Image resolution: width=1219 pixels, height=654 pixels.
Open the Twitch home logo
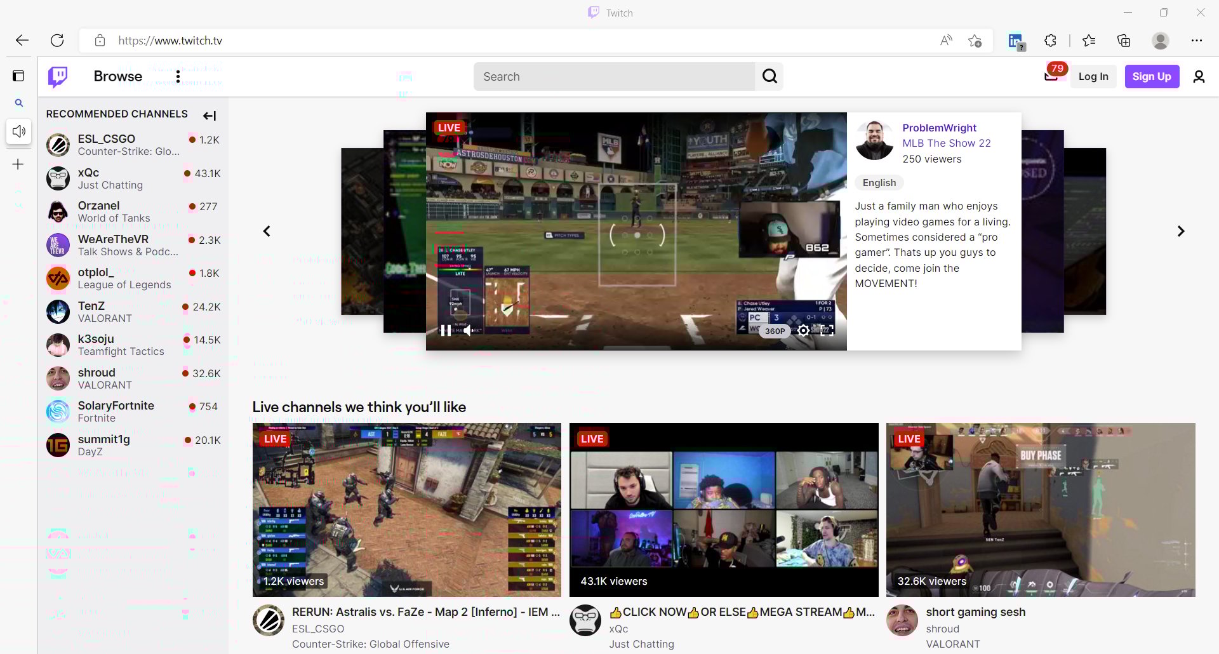pyautogui.click(x=58, y=77)
